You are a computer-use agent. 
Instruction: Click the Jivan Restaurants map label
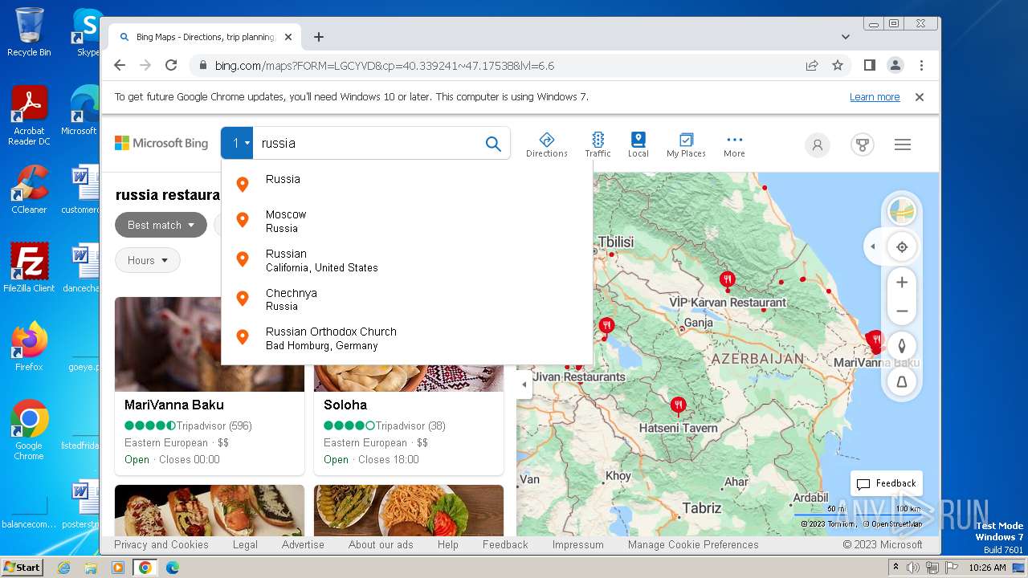click(578, 377)
